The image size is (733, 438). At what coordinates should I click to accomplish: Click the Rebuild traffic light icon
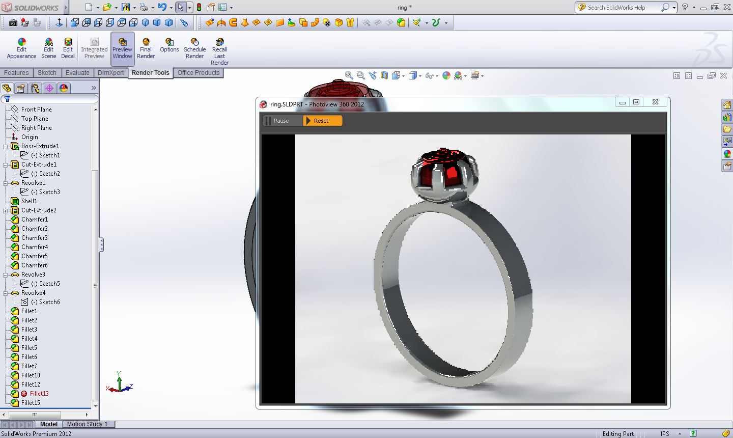click(x=199, y=7)
